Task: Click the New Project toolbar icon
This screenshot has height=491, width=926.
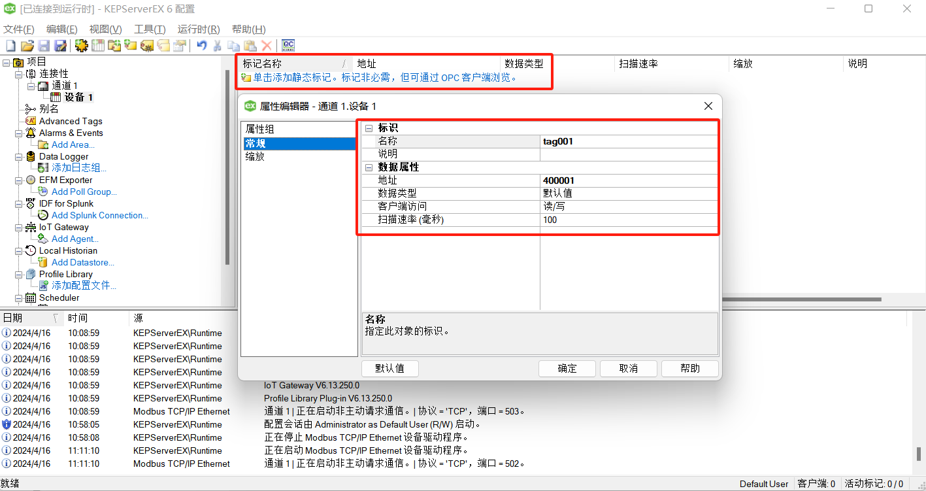Action: click(10, 46)
